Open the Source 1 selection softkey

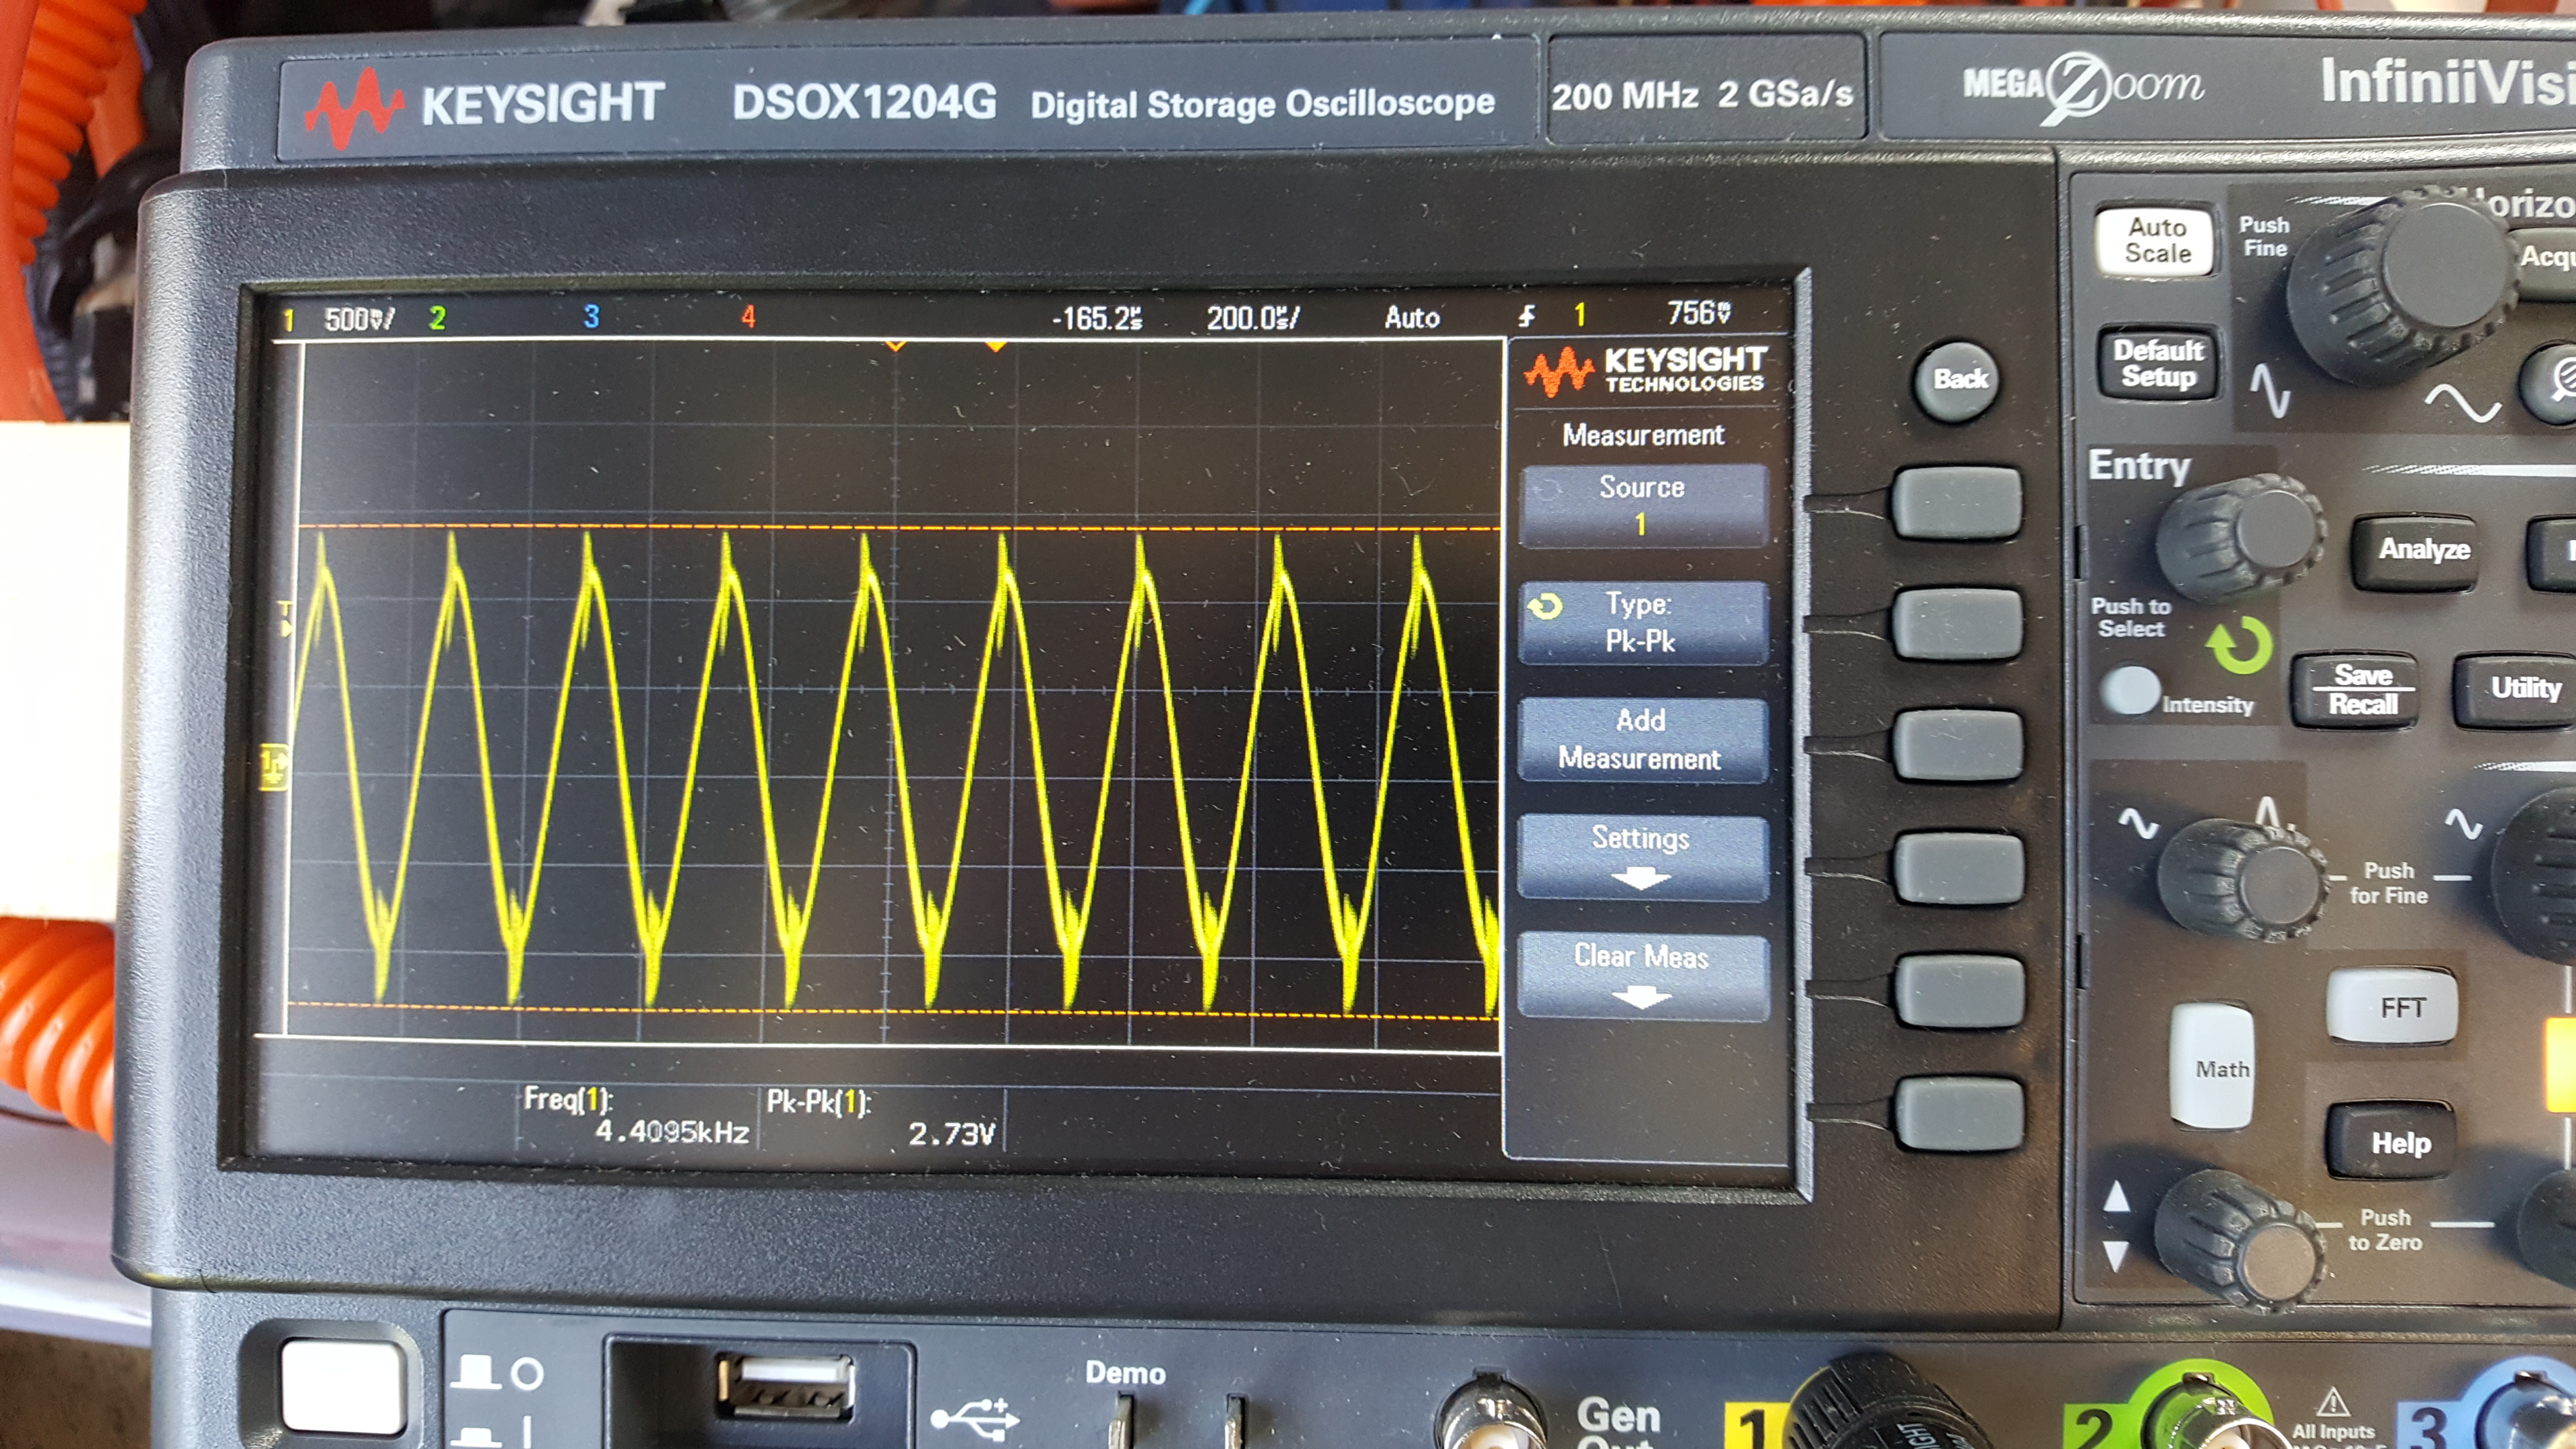pos(1642,505)
